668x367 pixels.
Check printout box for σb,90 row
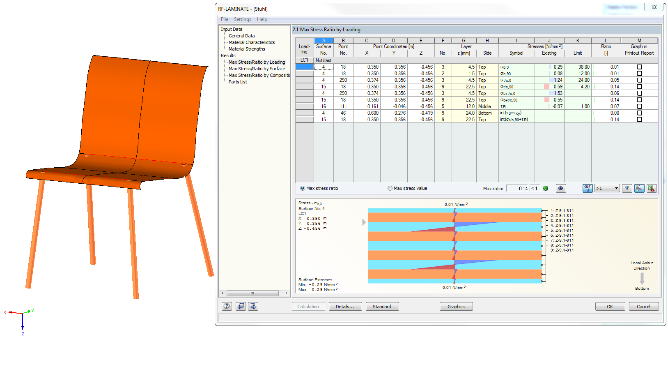[x=639, y=74]
